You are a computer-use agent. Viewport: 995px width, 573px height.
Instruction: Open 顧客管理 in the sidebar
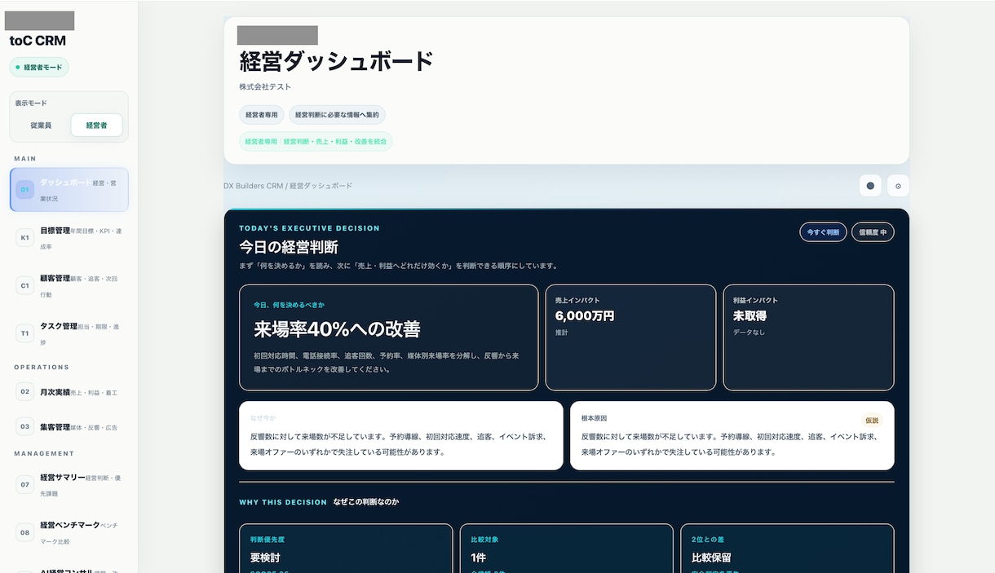(x=69, y=286)
